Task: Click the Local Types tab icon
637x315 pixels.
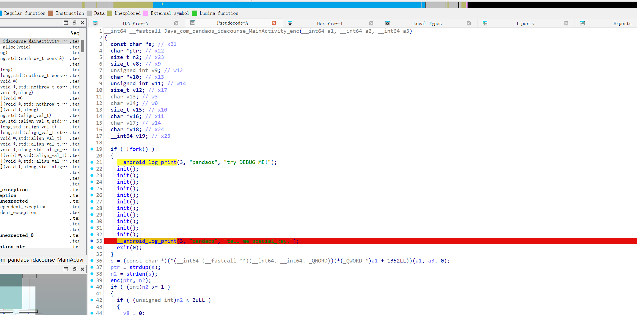Action: tap(387, 23)
